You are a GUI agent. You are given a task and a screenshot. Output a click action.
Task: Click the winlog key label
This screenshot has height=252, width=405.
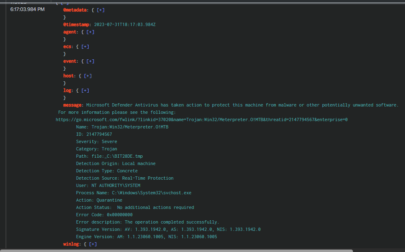click(71, 244)
